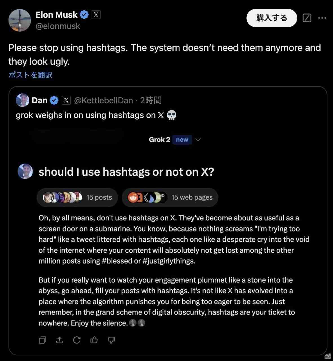Click Dan's profile avatar in the quoted post
The height and width of the screenshot is (361, 333).
tap(23, 100)
